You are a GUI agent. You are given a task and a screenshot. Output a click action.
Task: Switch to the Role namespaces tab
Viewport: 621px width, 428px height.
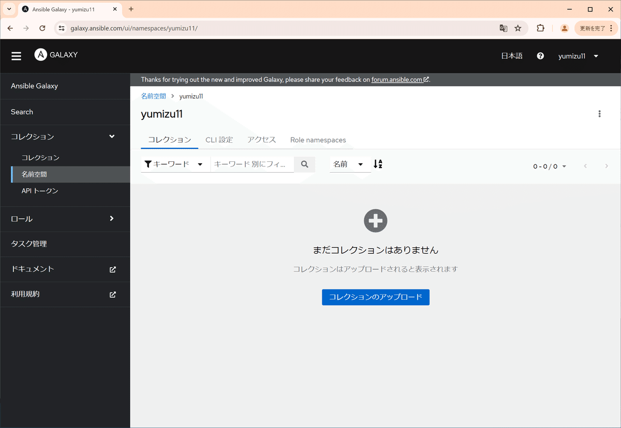pos(318,140)
